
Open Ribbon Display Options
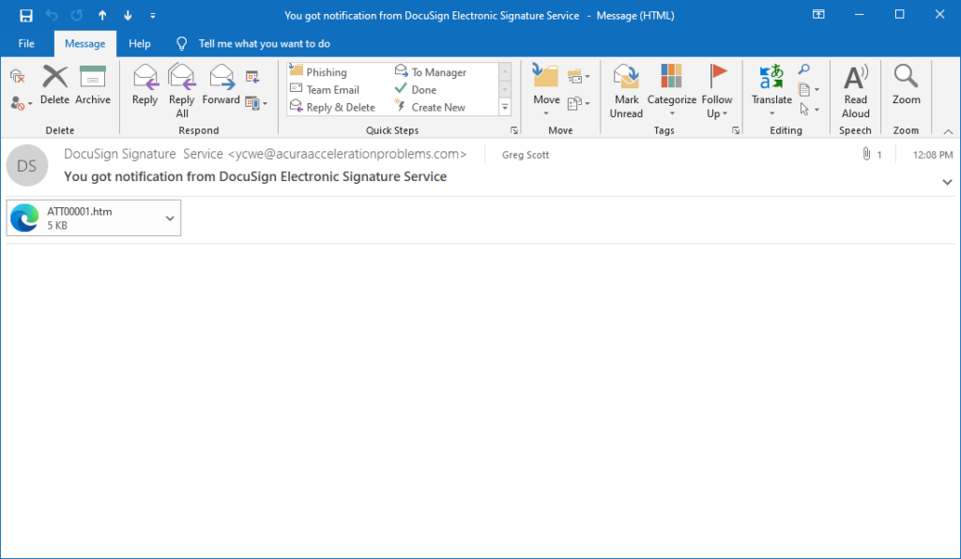point(818,15)
